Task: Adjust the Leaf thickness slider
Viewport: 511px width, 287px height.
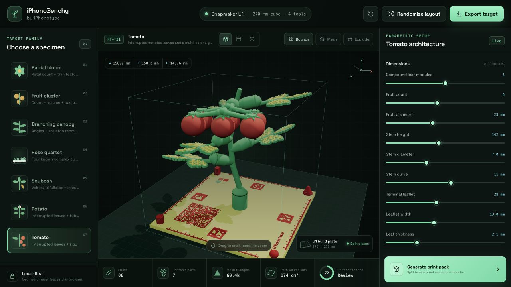Action: pyautogui.click(x=445, y=243)
